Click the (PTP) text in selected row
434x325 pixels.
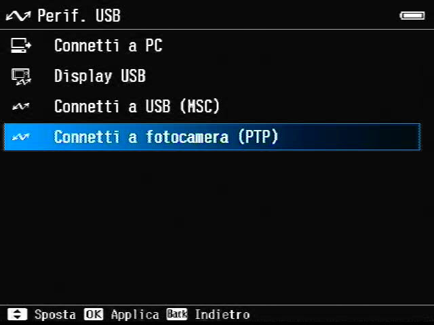click(258, 137)
